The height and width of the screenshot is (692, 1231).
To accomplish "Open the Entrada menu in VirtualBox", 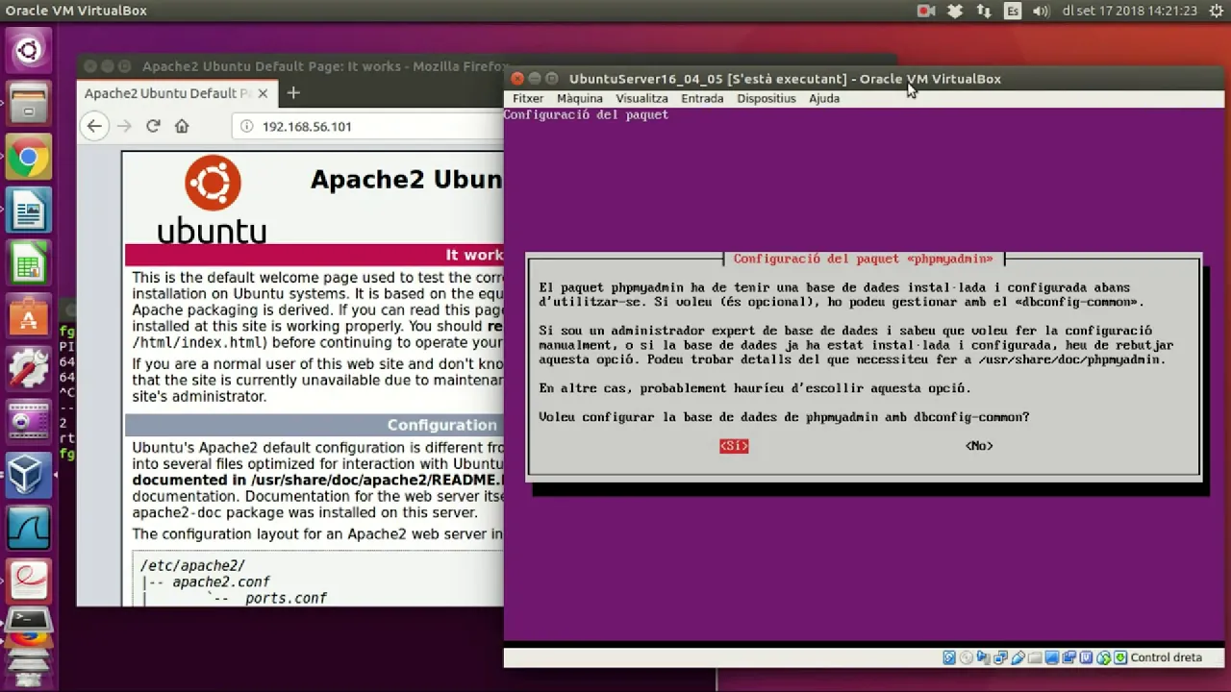I will point(702,98).
